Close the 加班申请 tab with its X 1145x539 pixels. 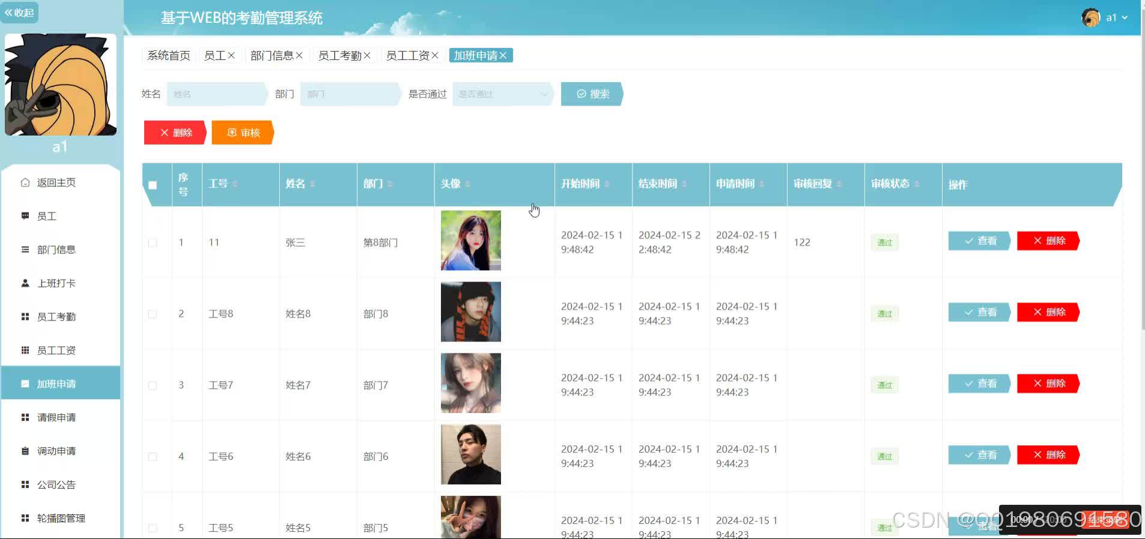503,55
